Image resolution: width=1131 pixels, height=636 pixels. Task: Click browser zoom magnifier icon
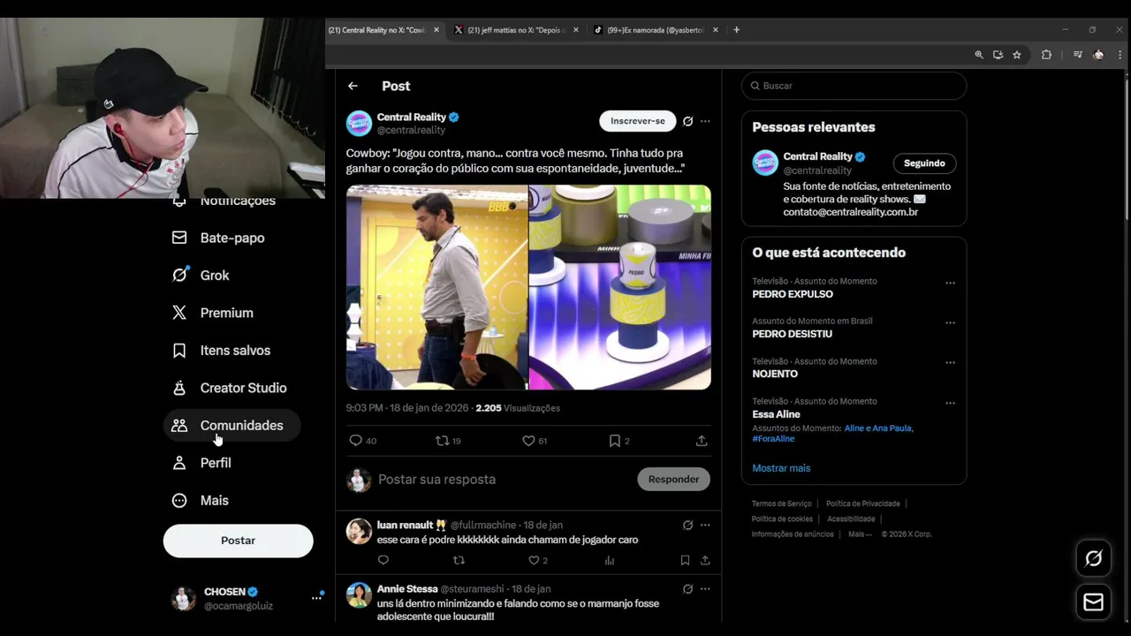point(979,55)
